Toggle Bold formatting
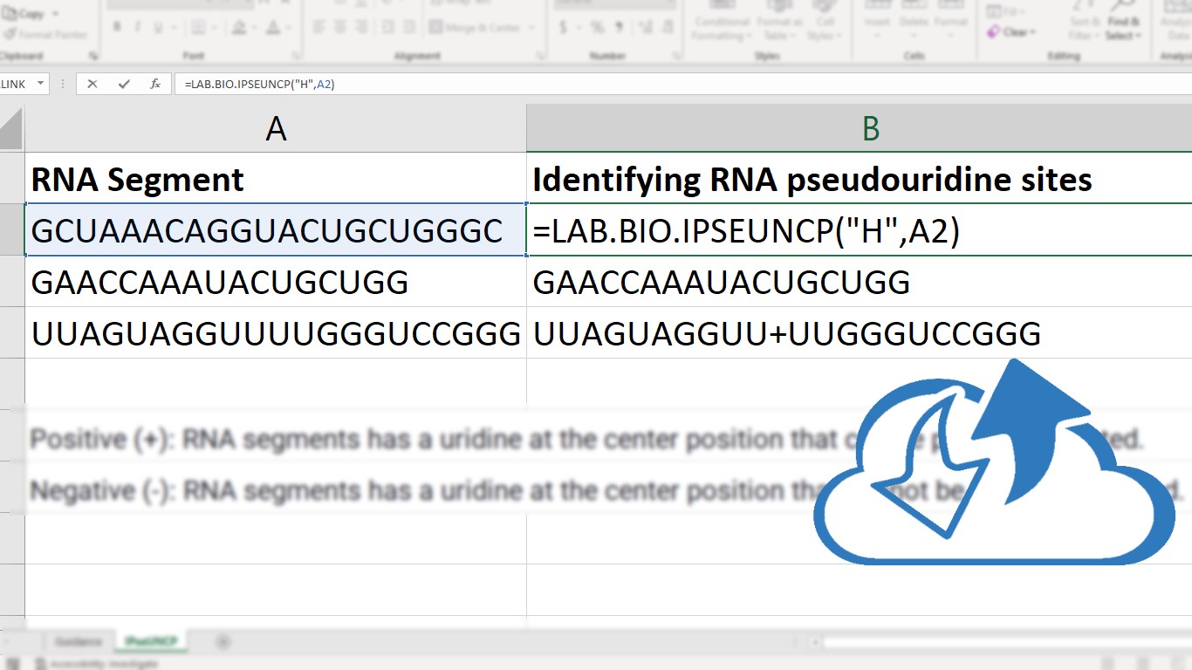This screenshot has height=670, width=1192. point(117,28)
